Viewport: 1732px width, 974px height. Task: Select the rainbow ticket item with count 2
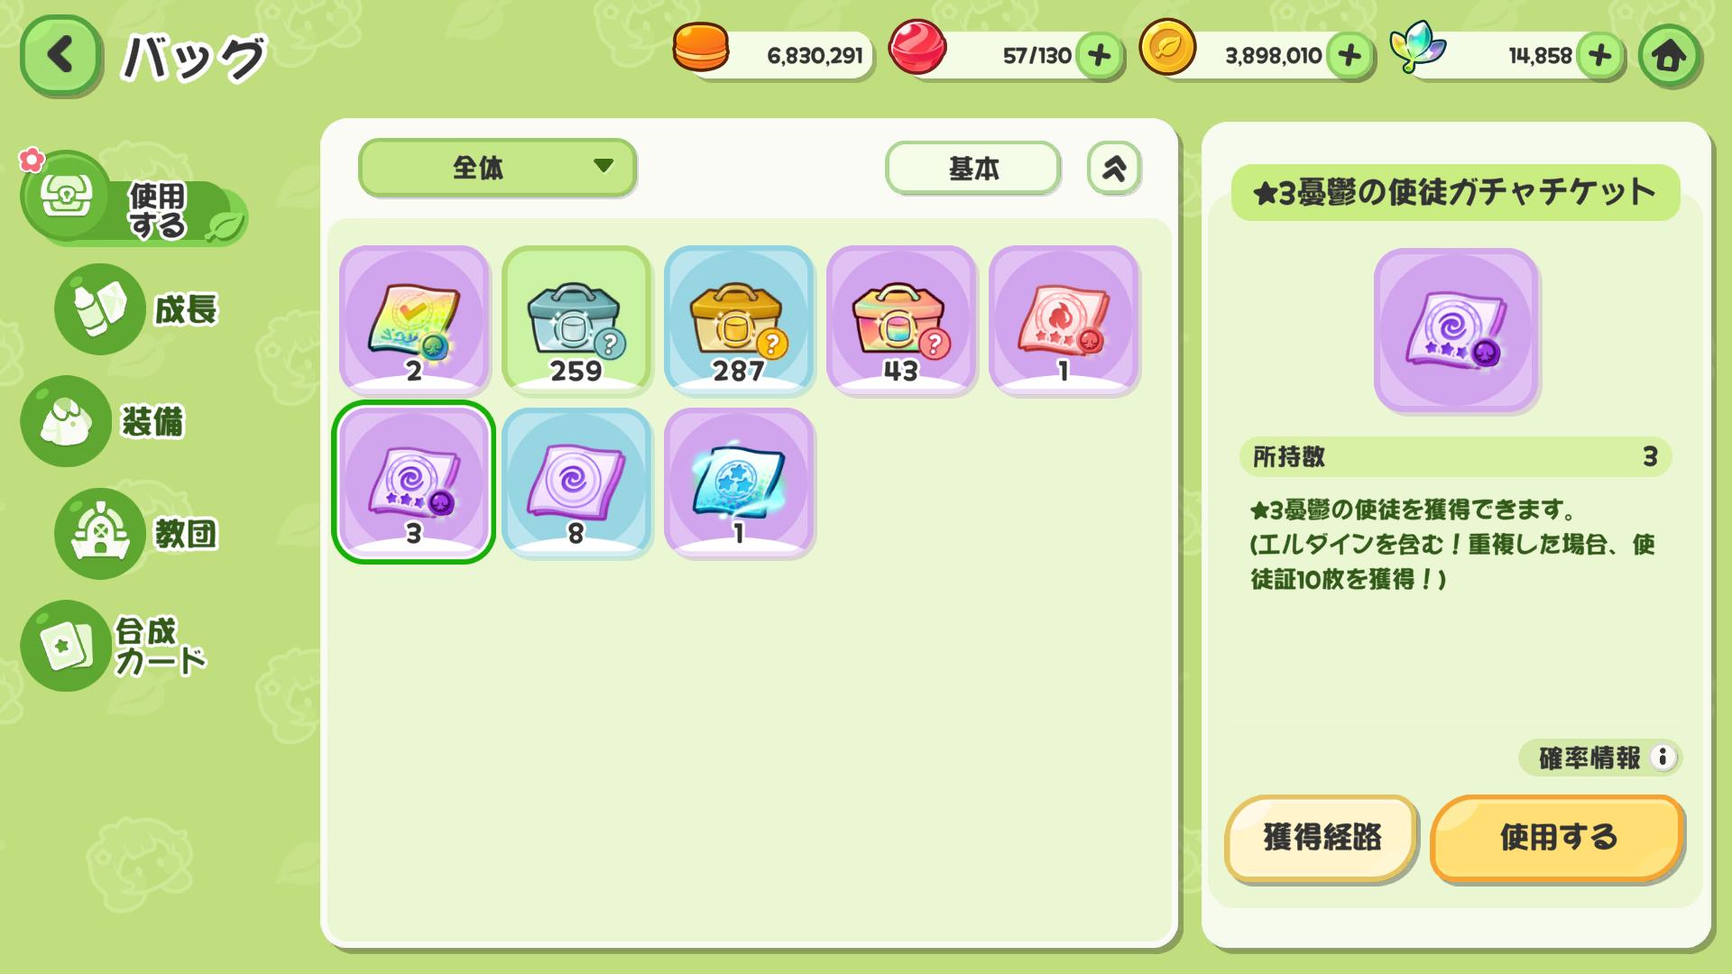click(414, 320)
